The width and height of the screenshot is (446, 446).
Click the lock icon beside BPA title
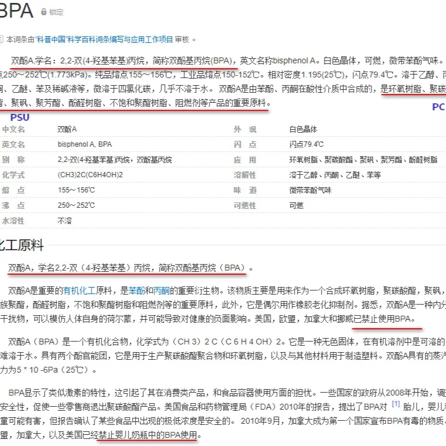pyautogui.click(x=43, y=12)
